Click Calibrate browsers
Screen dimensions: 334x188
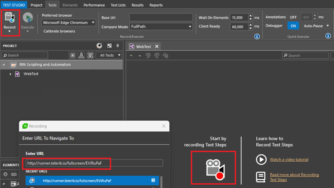point(59,31)
